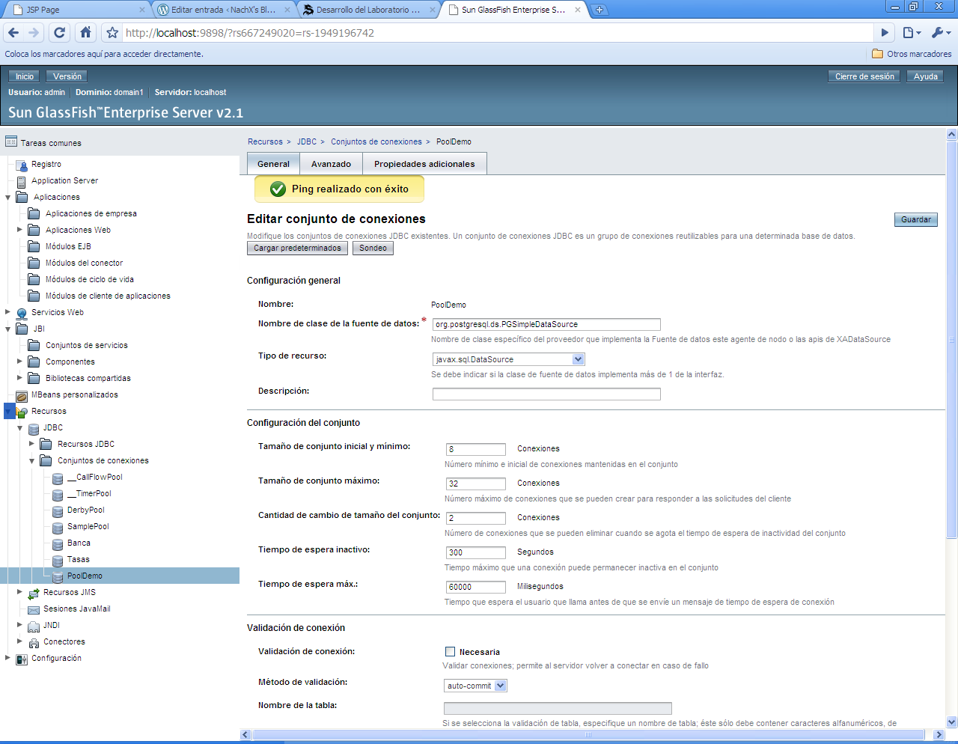This screenshot has height=744, width=958.
Task: Click the __CallFlowPool database icon
Action: point(58,478)
